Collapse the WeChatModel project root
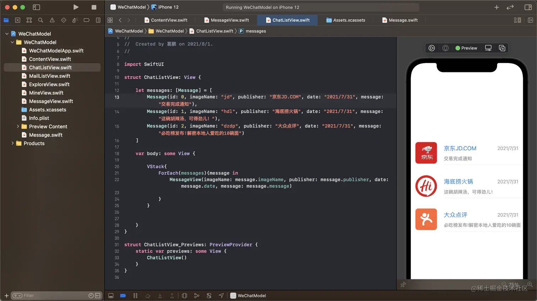 click(x=7, y=34)
